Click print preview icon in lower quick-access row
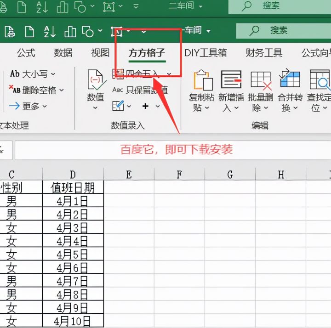 point(10,32)
